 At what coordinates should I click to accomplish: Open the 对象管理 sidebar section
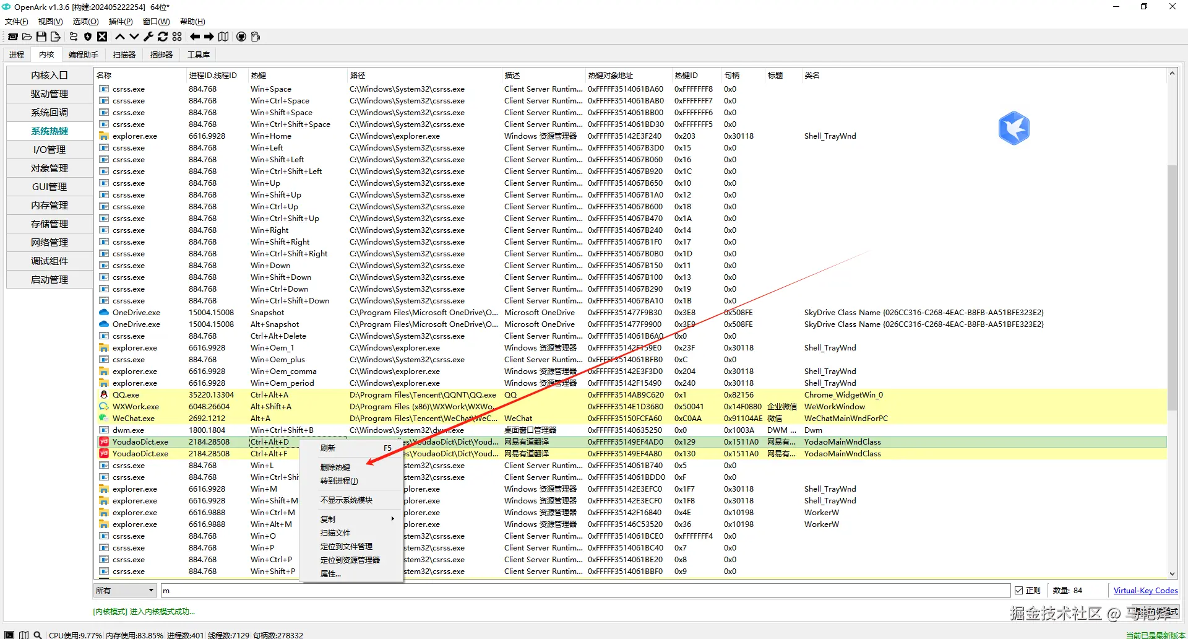coord(49,168)
